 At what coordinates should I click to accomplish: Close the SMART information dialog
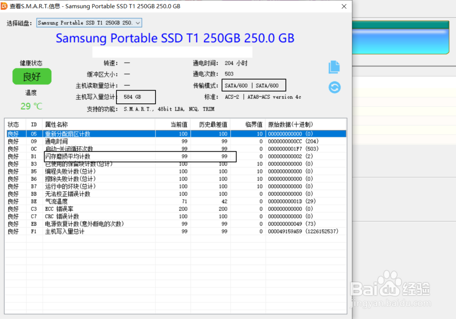click(344, 6)
